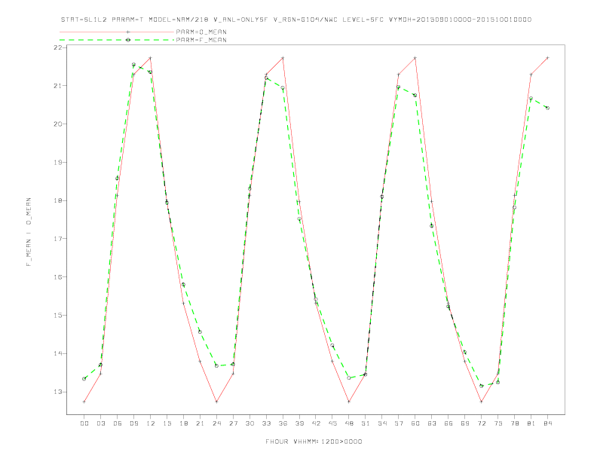Click x-axis tick label 18
Screen dimensions: 597x461
[183, 423]
